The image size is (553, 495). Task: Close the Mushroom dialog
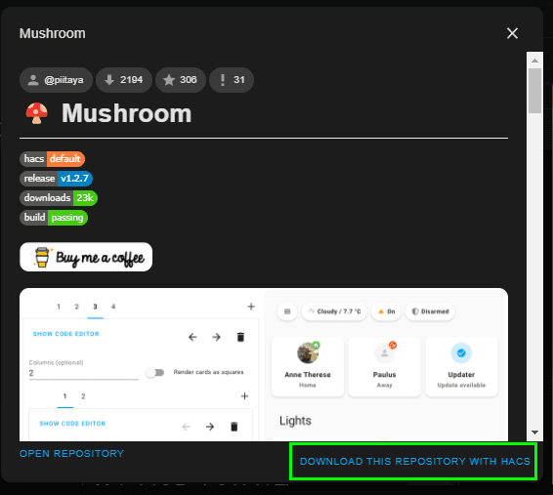coord(512,33)
